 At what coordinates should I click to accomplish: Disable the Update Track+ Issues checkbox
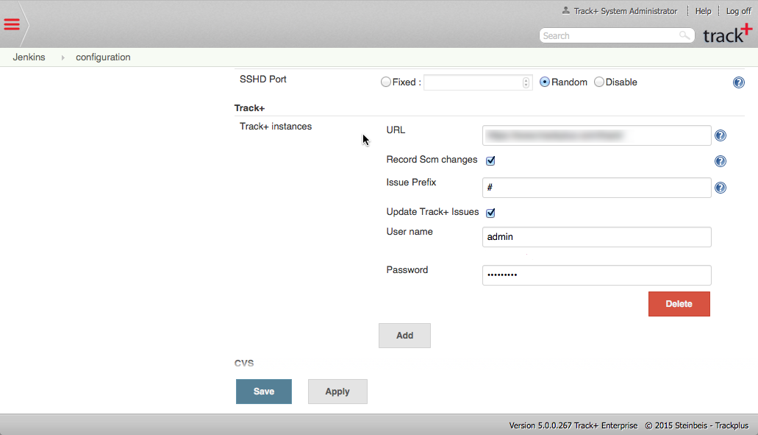pyautogui.click(x=490, y=213)
